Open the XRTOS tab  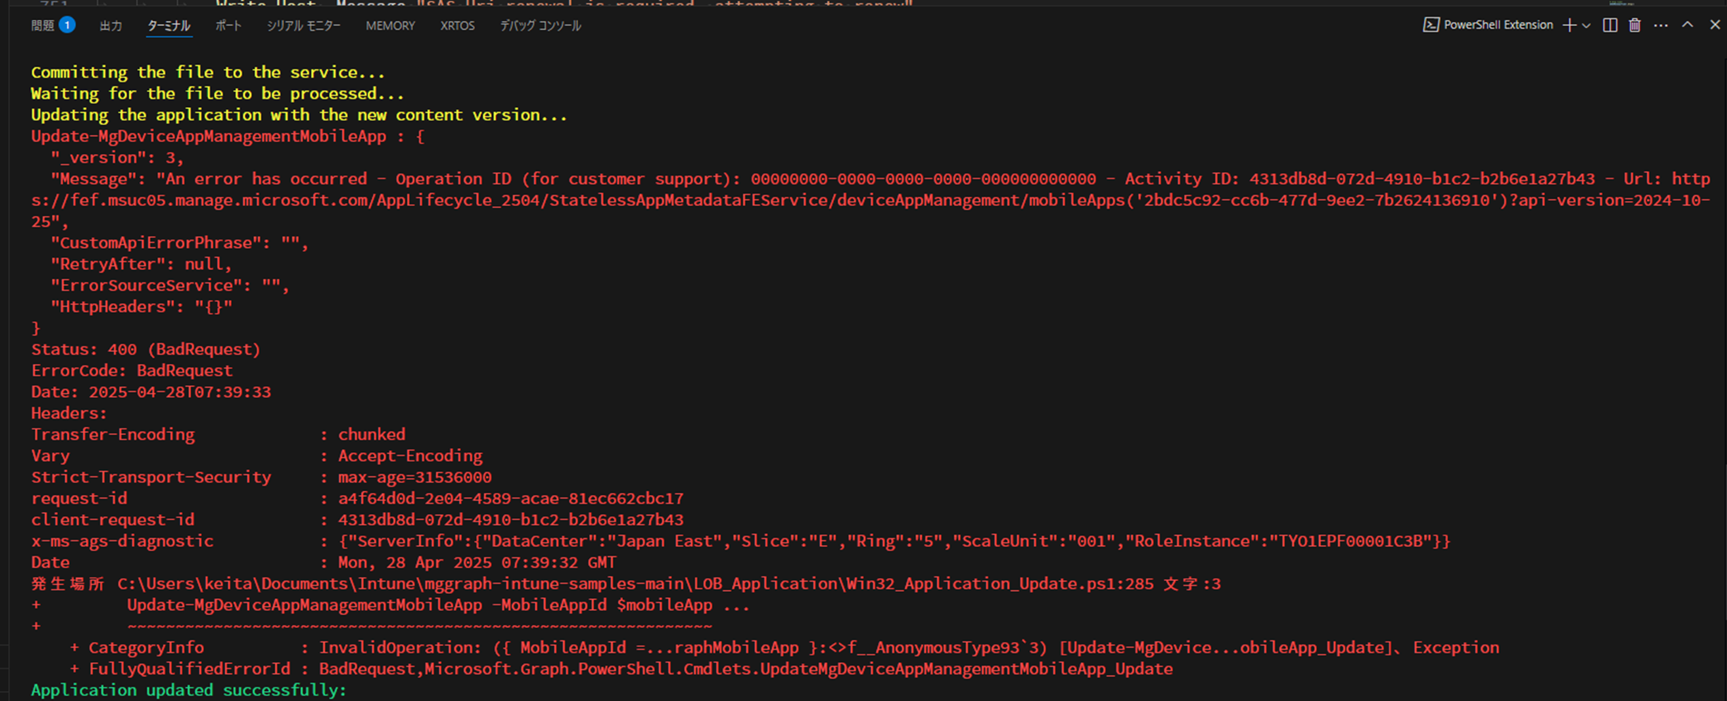tap(456, 25)
